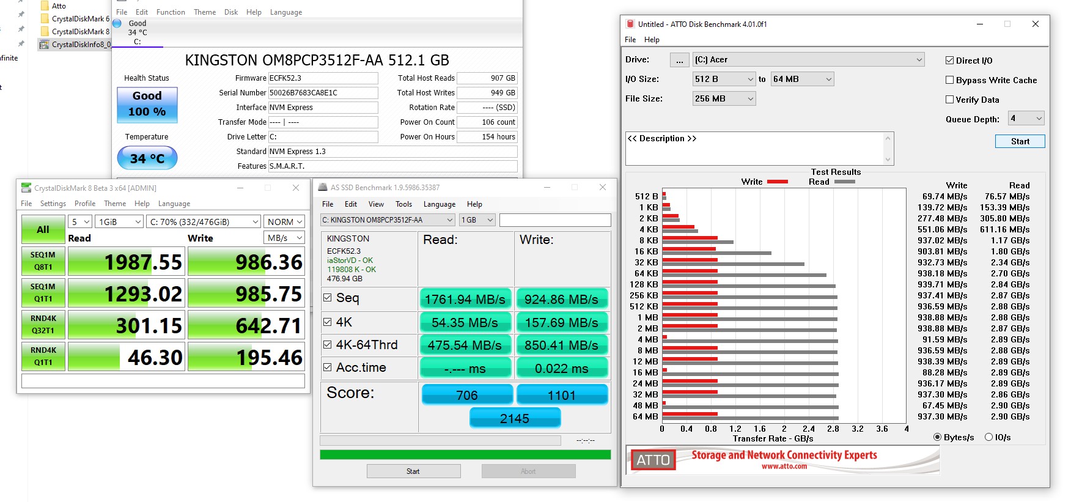Click the ATTO Start button
This screenshot has width=1071, height=502.
[1020, 141]
